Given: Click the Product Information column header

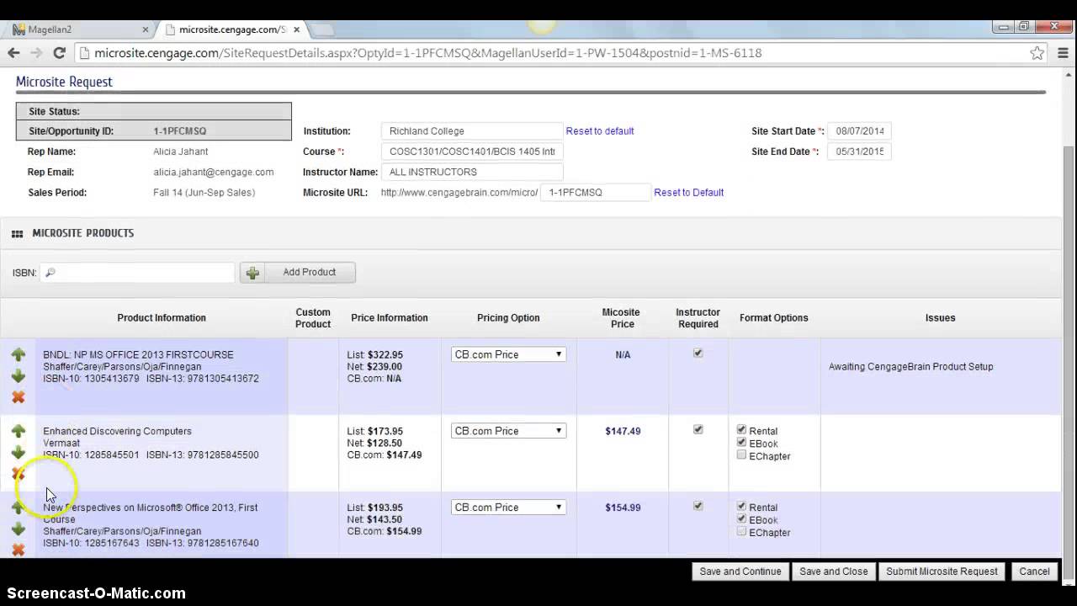Looking at the screenshot, I should (162, 318).
